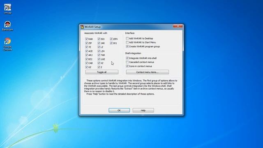Uncheck Icons in context menus
Viewport: 263px width, 148px height.
pos(127,66)
